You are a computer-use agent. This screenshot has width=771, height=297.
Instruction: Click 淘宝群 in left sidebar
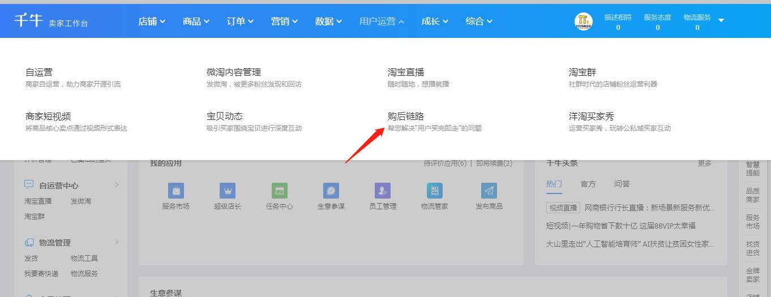35,216
